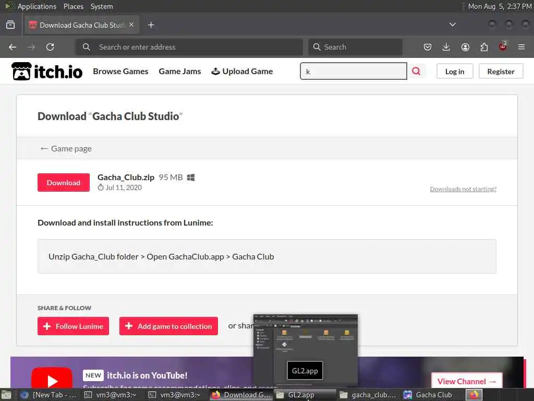Switch to New Tab taskbar window
The height and width of the screenshot is (401, 534).
click(48, 395)
